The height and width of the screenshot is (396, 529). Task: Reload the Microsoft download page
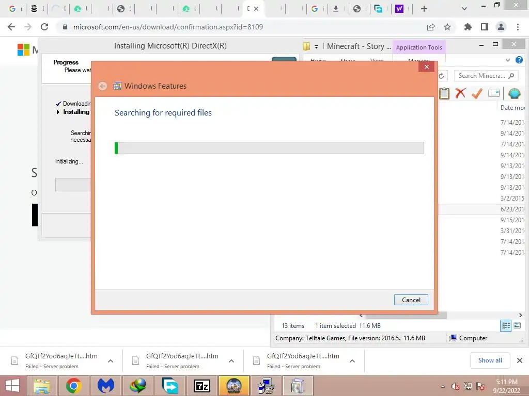point(44,27)
